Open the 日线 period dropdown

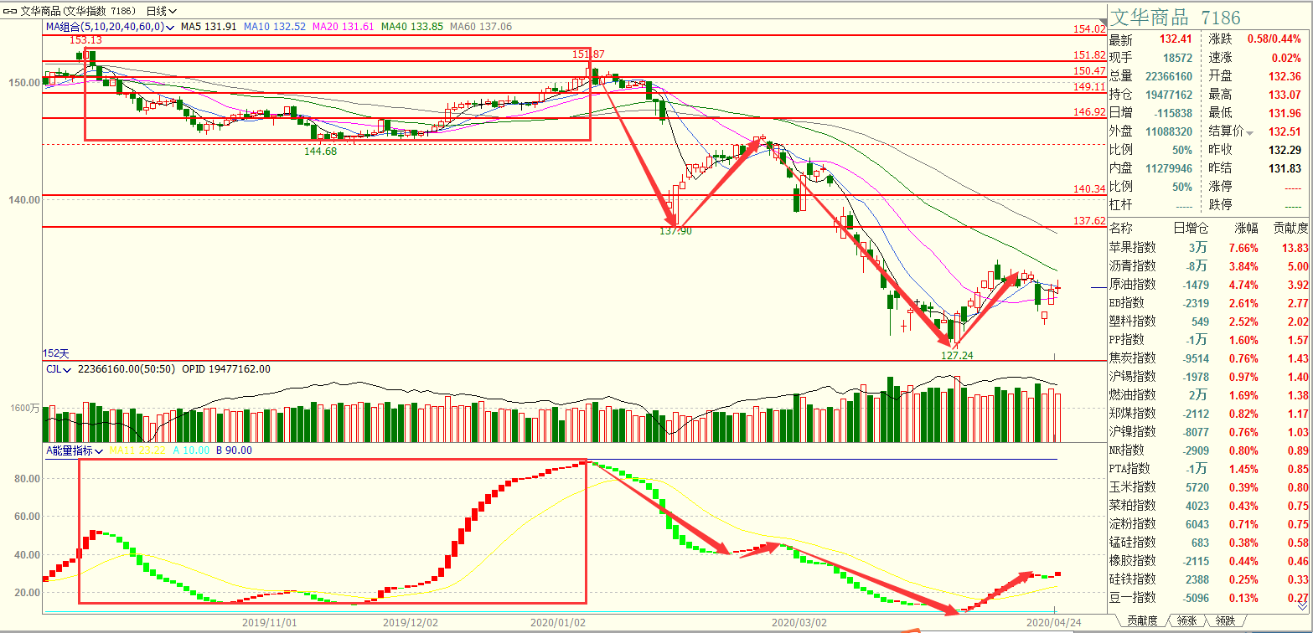[161, 11]
